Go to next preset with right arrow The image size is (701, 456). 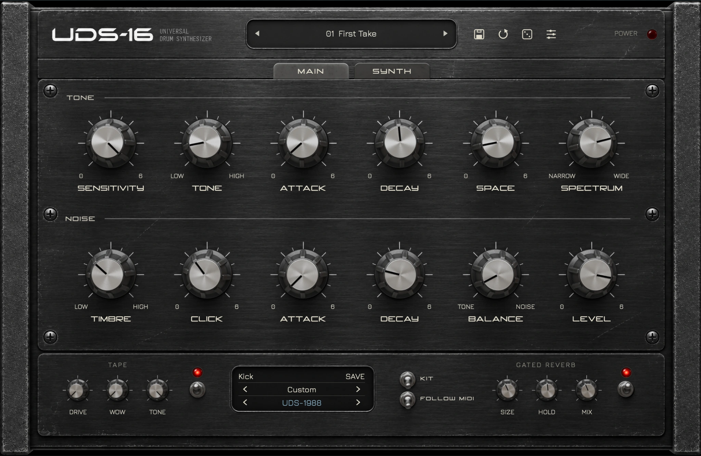445,33
